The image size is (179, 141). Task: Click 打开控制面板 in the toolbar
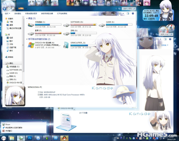(62, 13)
